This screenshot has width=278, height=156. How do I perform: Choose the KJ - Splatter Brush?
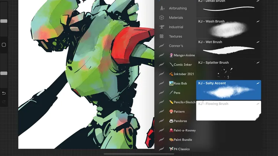229,70
